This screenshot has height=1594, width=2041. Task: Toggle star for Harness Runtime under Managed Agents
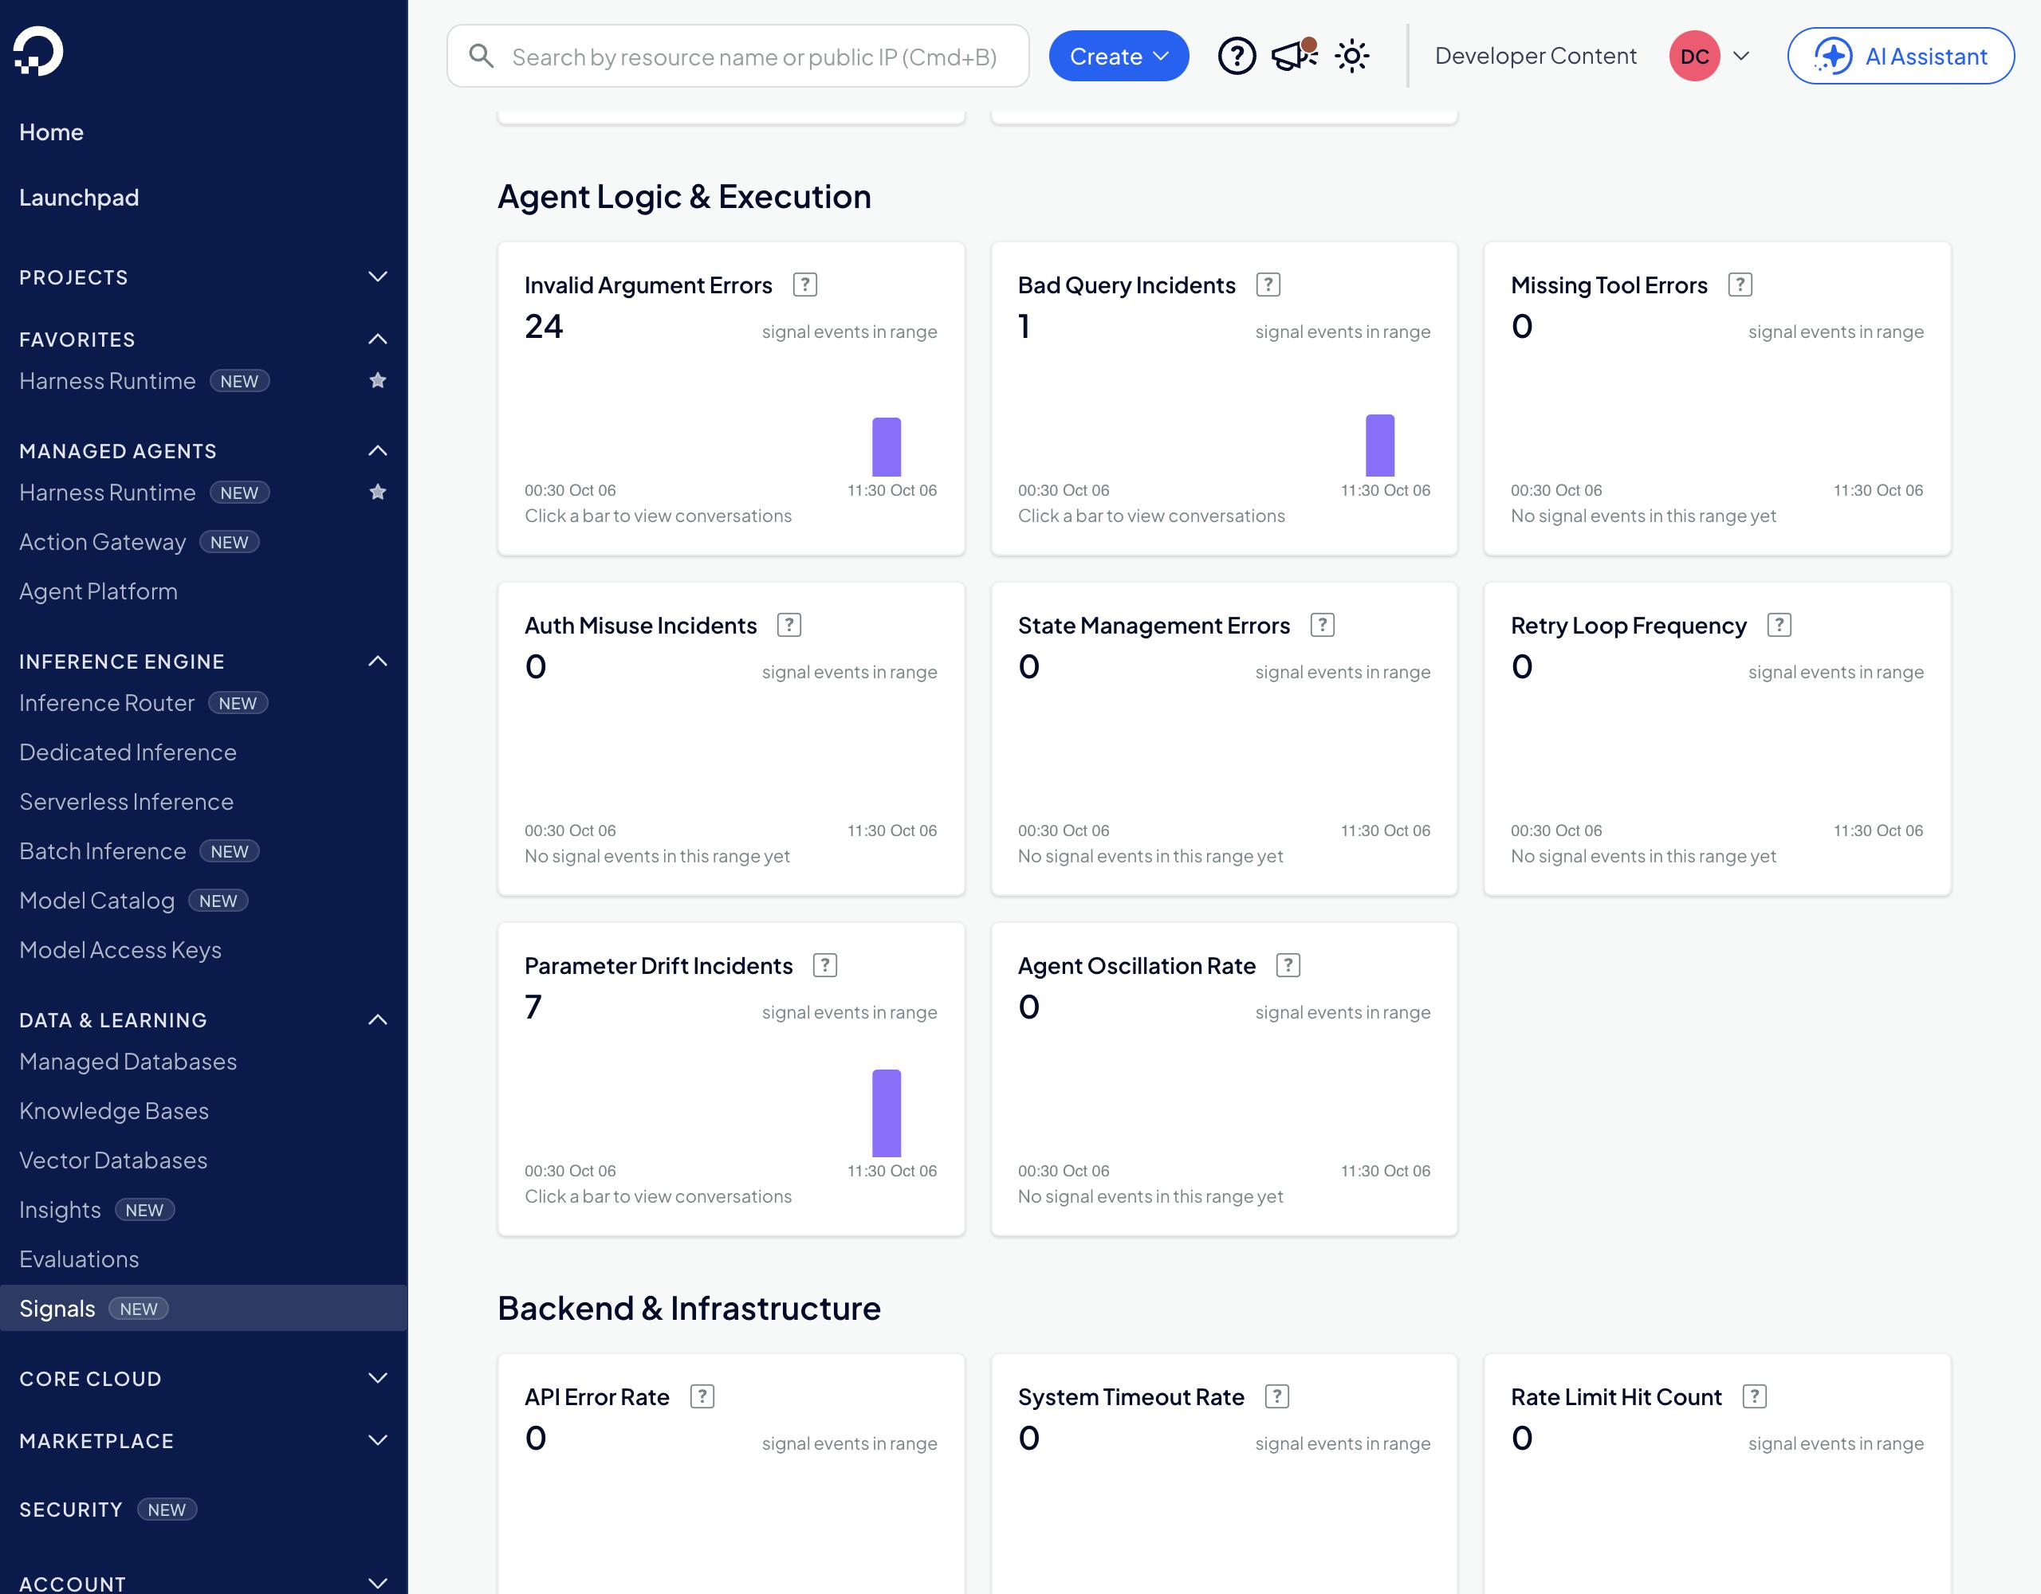[x=378, y=492]
